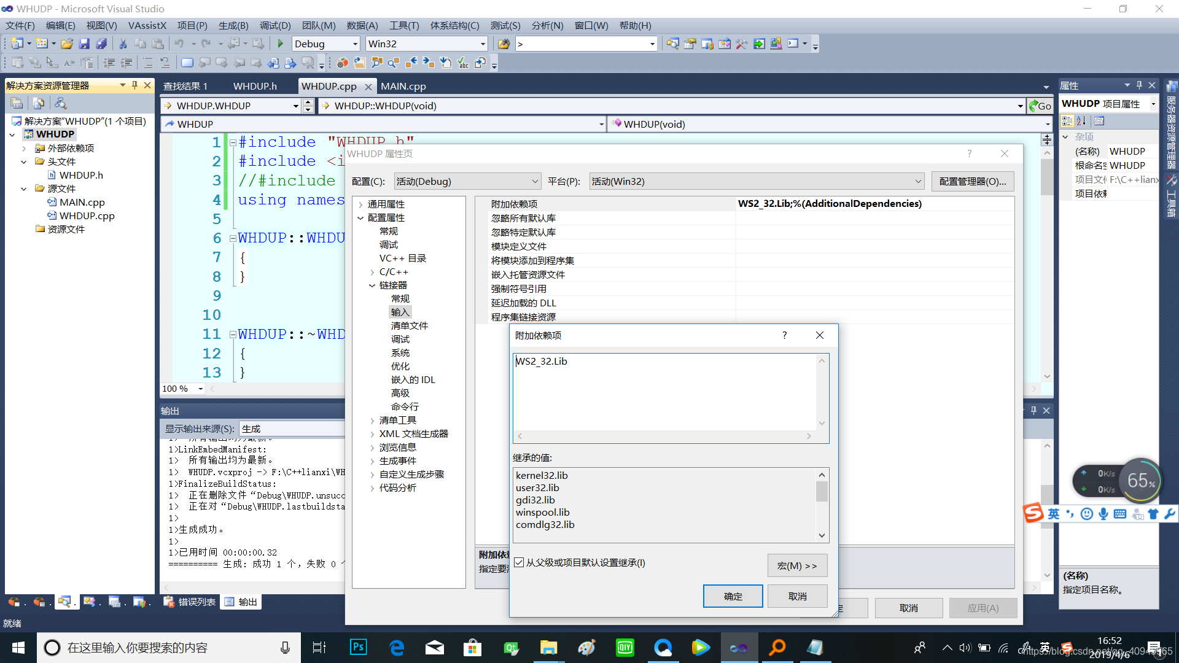Open file with the folder toolbar icon
1179x663 pixels.
click(67, 44)
